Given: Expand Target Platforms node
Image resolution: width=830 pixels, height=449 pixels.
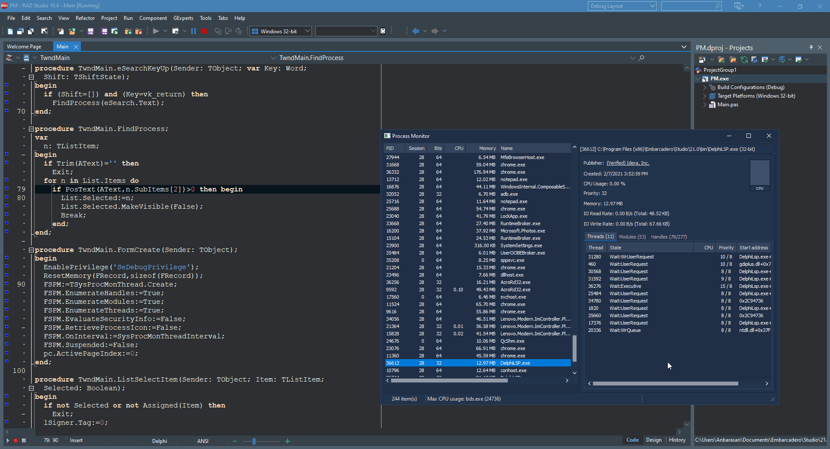Looking at the screenshot, I should [x=705, y=96].
